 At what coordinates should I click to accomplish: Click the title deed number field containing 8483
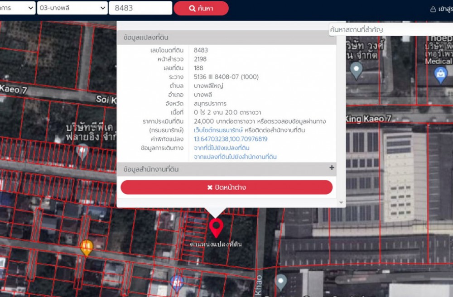tap(140, 8)
